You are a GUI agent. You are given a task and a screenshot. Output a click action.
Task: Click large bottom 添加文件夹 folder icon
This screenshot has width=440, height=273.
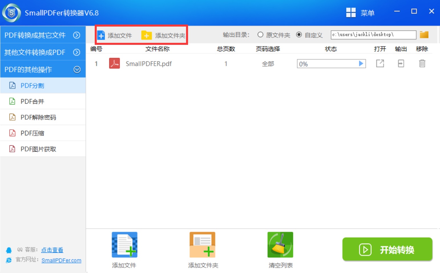point(202,245)
